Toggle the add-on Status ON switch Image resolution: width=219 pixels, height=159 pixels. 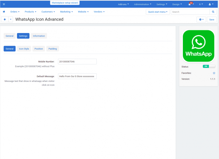(x=209, y=66)
